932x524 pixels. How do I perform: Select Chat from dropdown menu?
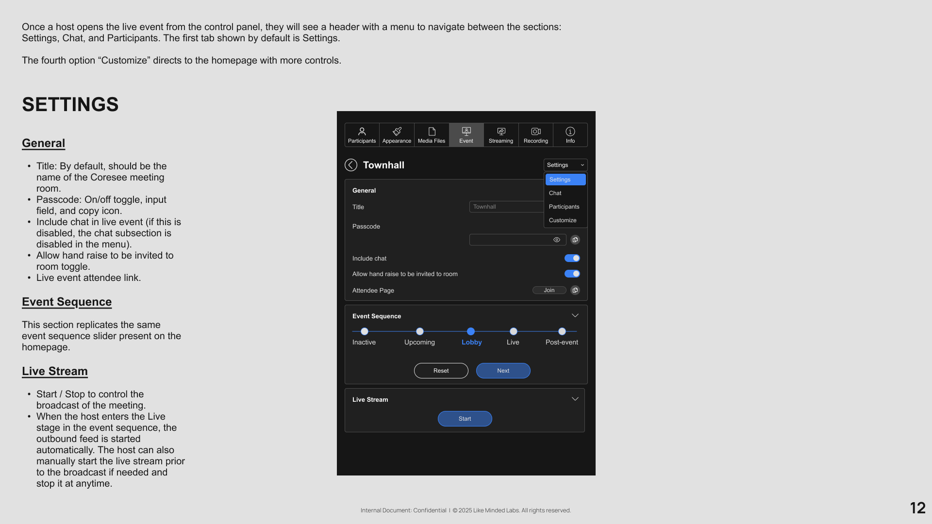coord(555,193)
